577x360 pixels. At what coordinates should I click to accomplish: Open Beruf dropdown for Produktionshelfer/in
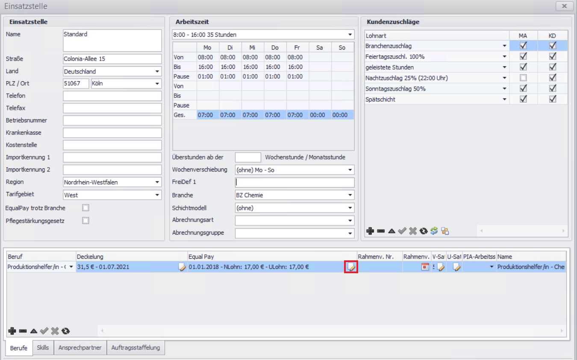point(71,267)
